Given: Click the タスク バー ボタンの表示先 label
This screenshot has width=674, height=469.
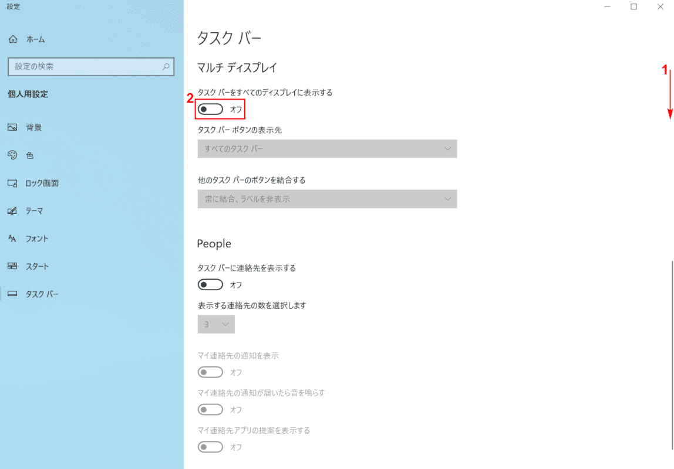Looking at the screenshot, I should [240, 130].
